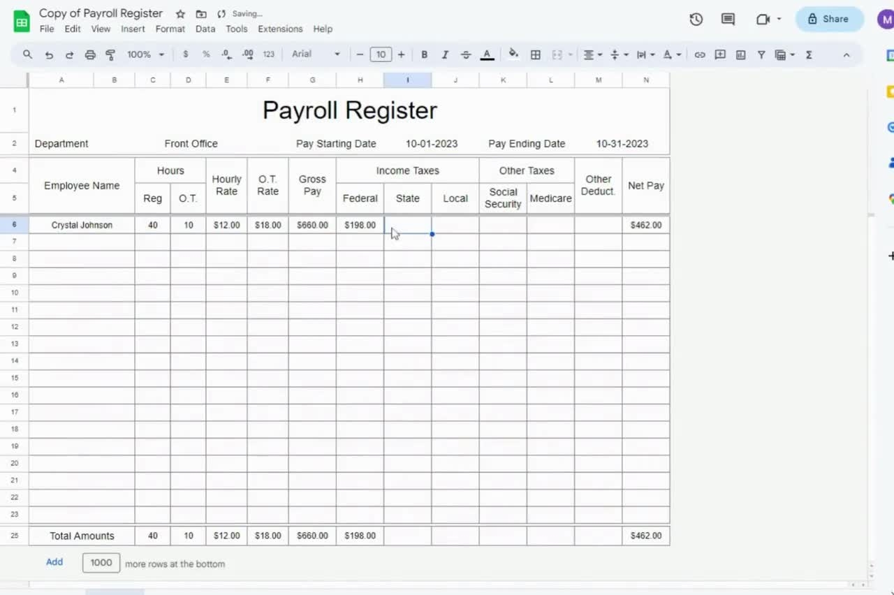Screen dimensions: 894x595
Task: Decrease decimal places on selected cell
Action: pyautogui.click(x=225, y=54)
